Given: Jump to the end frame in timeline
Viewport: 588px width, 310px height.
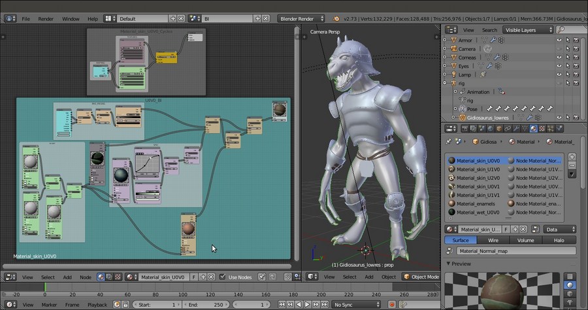Looking at the screenshot, I should click(325, 304).
